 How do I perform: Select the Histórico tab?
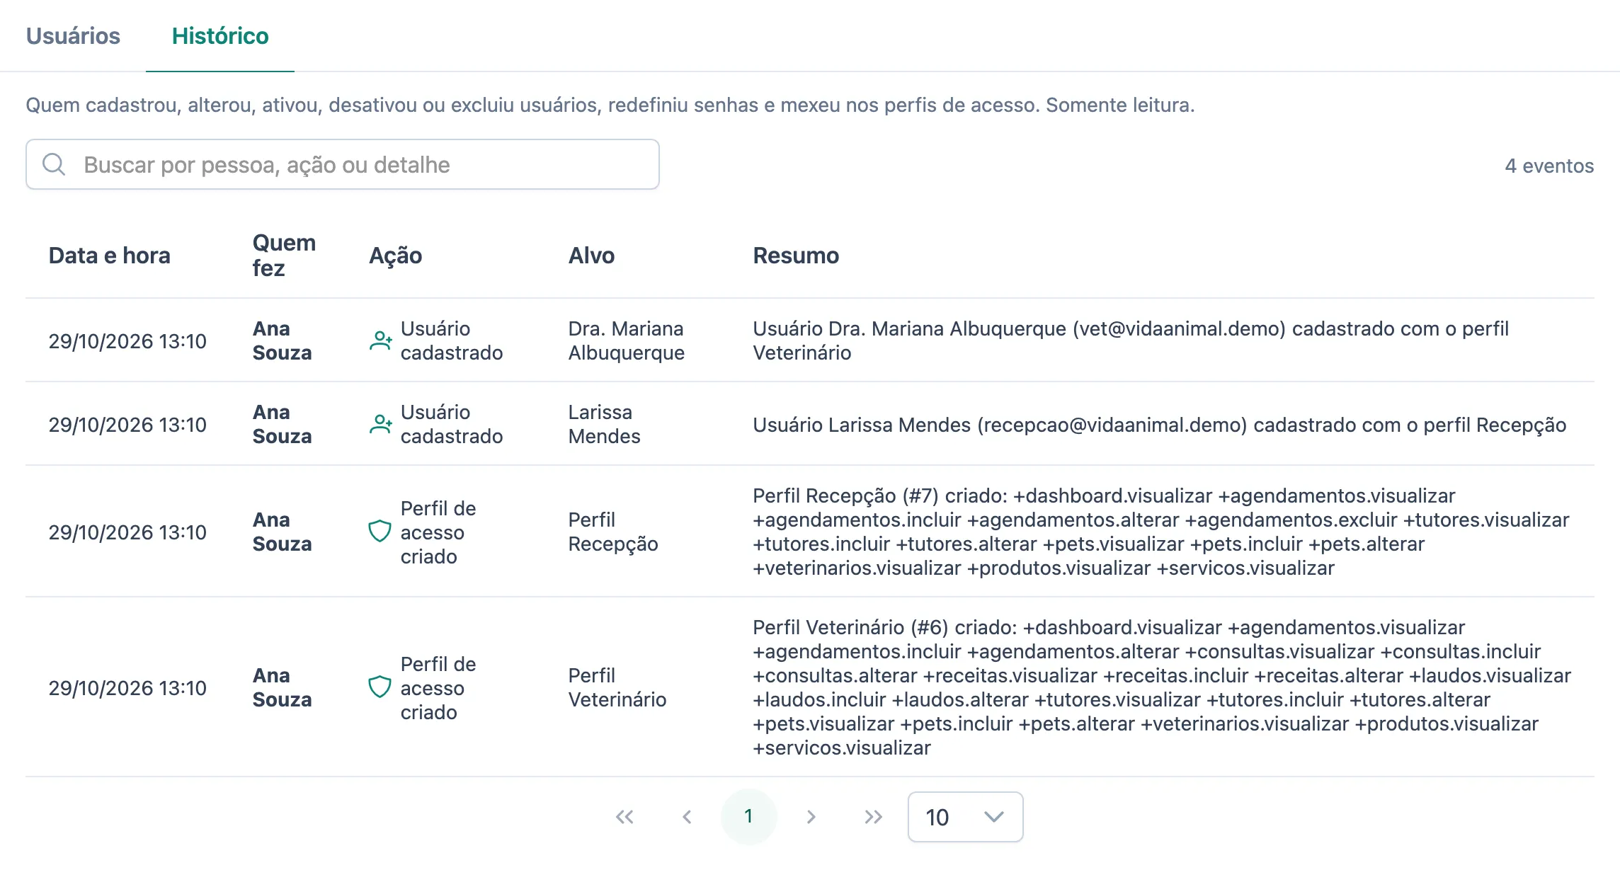click(x=220, y=35)
